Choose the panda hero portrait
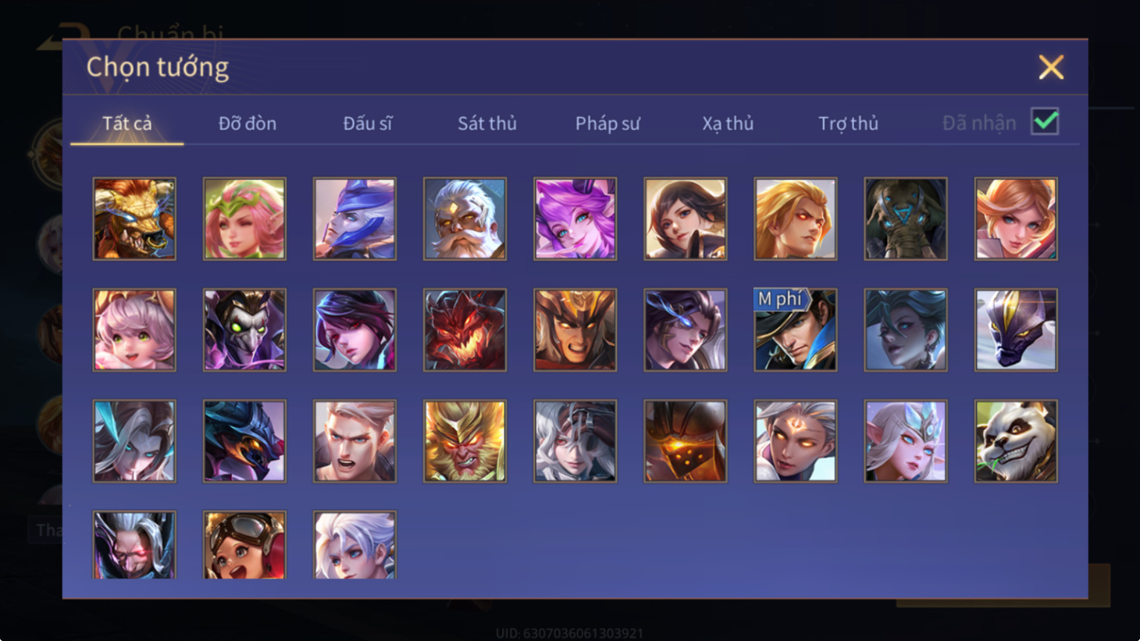This screenshot has width=1140, height=641. coord(1016,441)
